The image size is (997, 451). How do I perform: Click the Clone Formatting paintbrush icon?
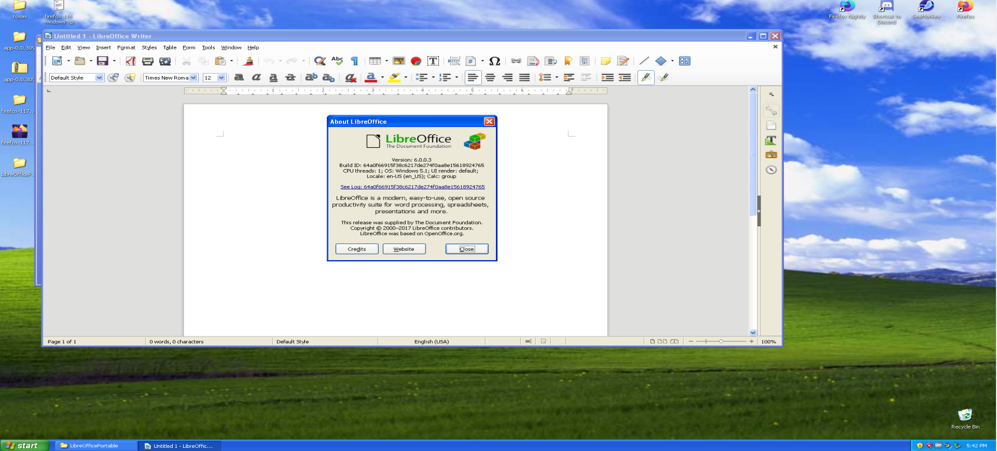click(x=249, y=61)
